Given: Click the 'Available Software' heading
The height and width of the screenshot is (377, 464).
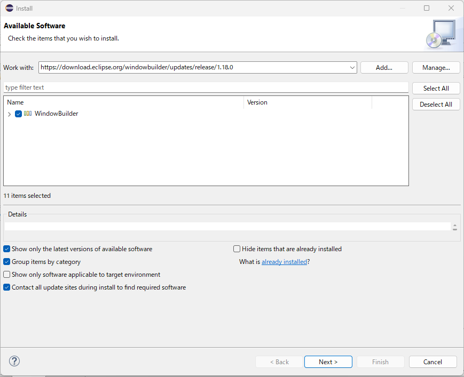Looking at the screenshot, I should tap(35, 26).
